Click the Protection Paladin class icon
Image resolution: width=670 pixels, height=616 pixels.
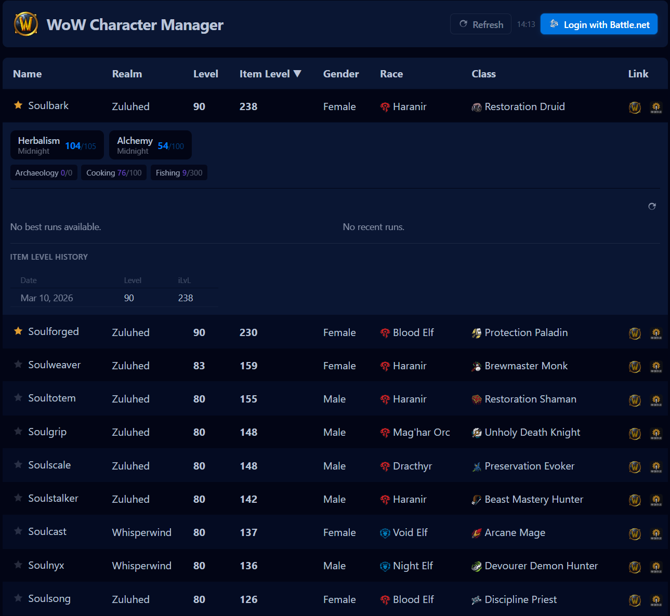(477, 333)
